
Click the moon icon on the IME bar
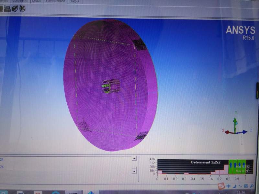tap(235, 187)
